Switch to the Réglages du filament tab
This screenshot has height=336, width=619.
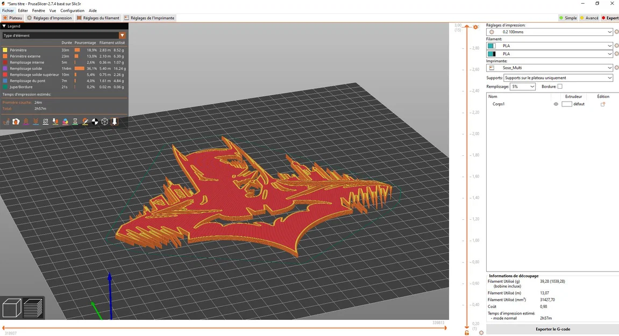[98, 18]
